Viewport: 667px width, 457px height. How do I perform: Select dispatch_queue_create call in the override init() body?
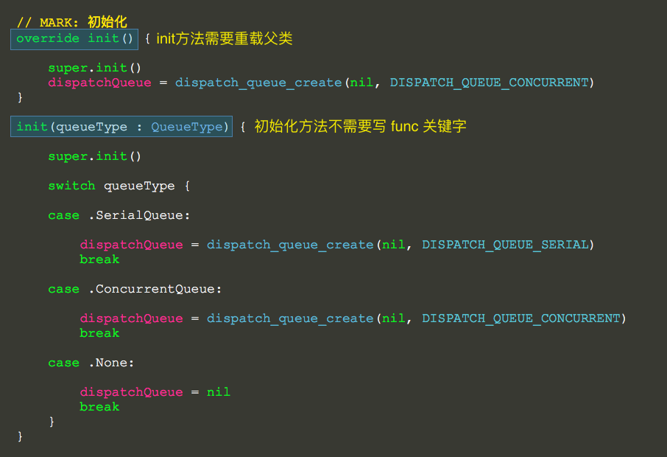[258, 83]
